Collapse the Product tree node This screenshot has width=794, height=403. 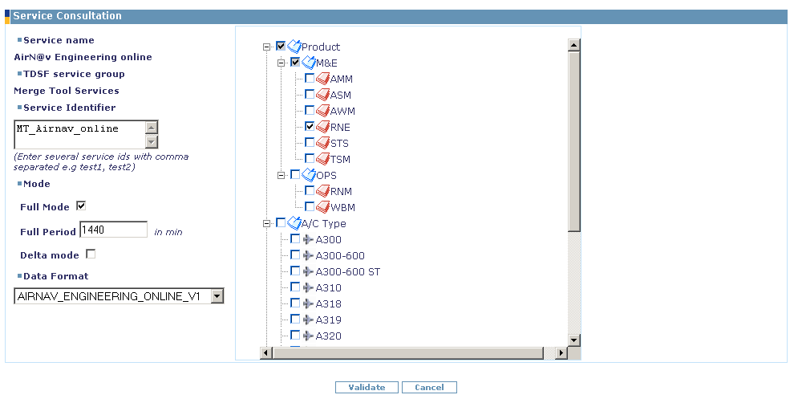coord(266,47)
